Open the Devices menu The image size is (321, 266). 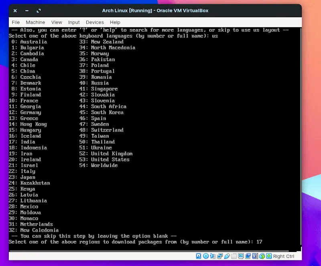pos(95,22)
